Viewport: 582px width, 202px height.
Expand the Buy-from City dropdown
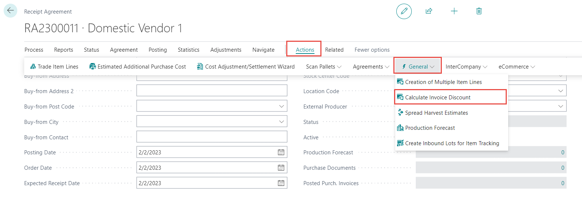281,122
